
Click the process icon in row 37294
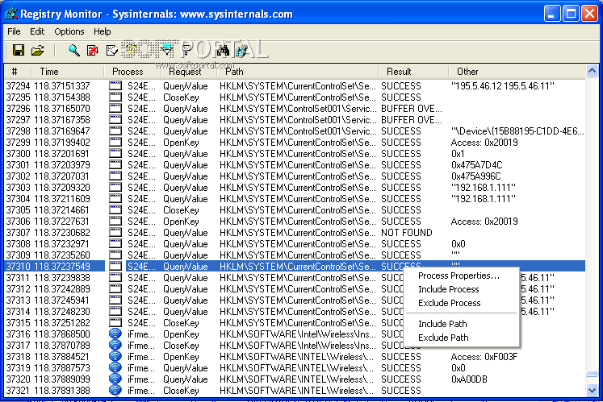[115, 85]
